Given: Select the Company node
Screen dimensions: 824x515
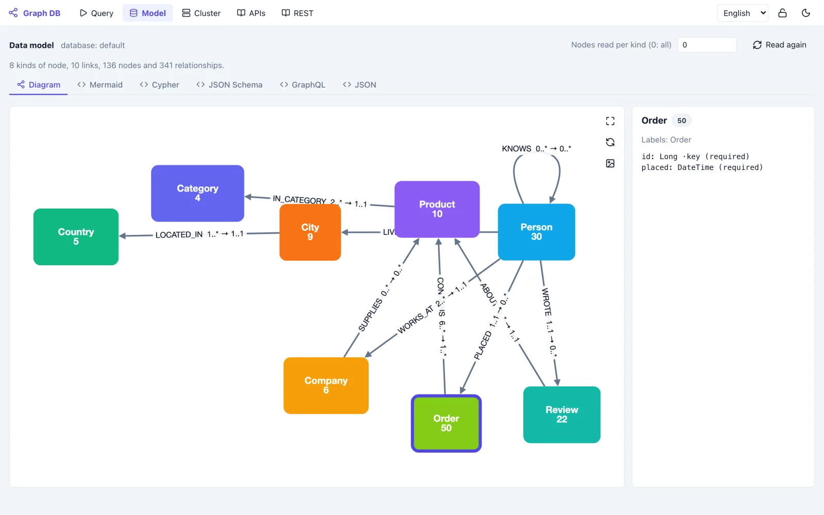Looking at the screenshot, I should tap(326, 386).
